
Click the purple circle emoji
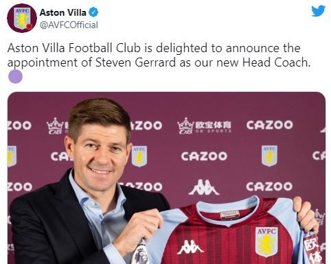tap(16, 77)
